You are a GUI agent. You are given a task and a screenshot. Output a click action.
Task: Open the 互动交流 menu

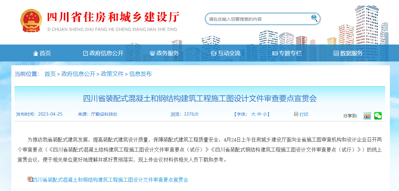[x=229, y=53]
